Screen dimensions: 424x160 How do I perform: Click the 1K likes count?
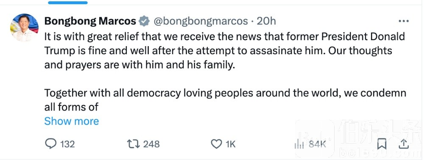click(x=231, y=144)
